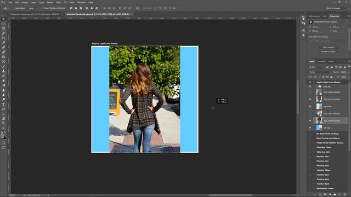Toggle Quick Mask mode icon

click(3, 143)
